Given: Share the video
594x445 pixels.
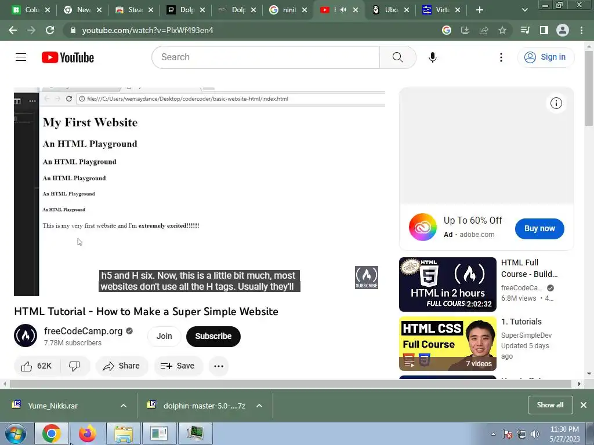Looking at the screenshot, I should click(122, 366).
